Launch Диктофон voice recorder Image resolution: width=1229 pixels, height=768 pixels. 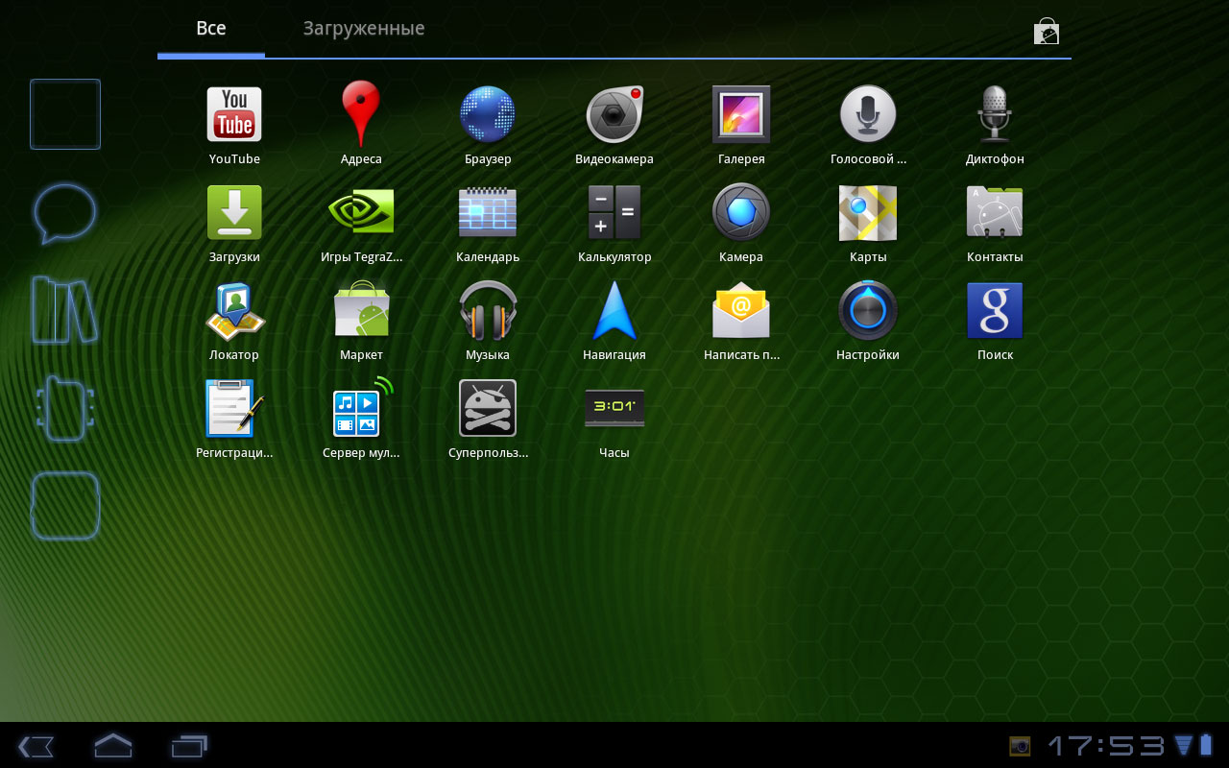(x=995, y=115)
